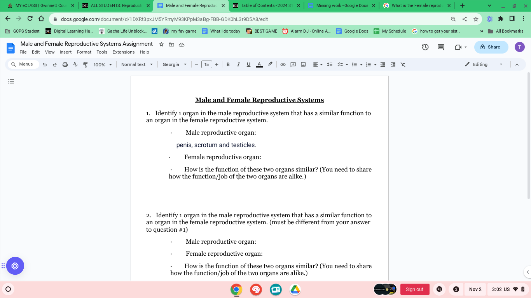The image size is (531, 298).
Task: Toggle italic formatting
Action: tap(238, 64)
